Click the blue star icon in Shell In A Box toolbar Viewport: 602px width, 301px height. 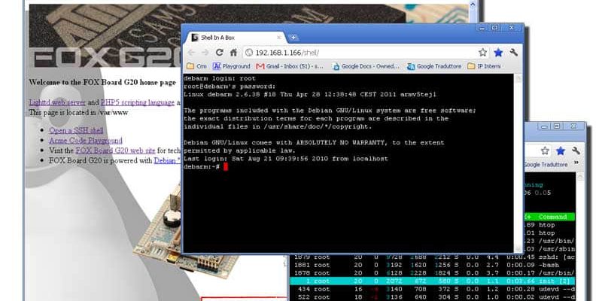point(498,53)
